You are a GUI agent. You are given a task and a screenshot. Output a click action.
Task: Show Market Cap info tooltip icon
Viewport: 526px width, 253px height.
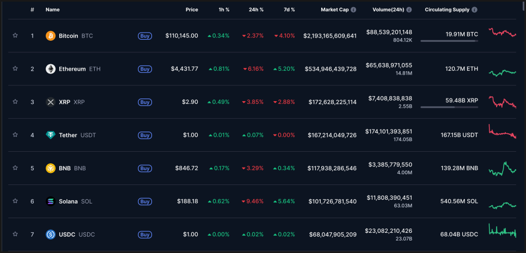tap(353, 10)
